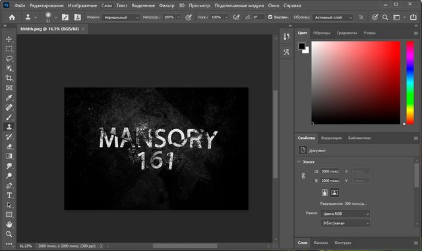The width and height of the screenshot is (422, 251).
Task: Open the sample Активный слой dropdown
Action: [x=333, y=18]
